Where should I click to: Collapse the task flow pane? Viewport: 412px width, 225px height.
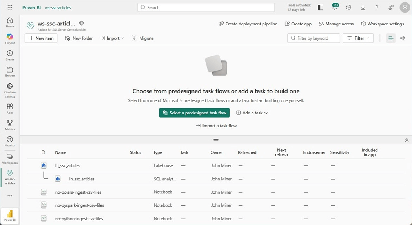[x=407, y=140]
